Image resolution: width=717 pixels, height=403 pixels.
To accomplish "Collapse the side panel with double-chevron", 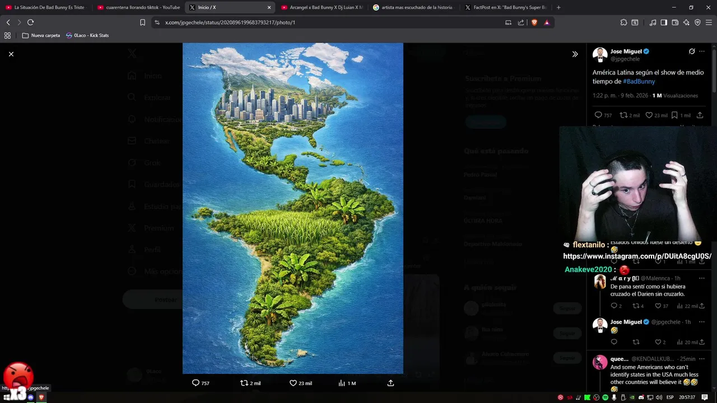I will click(x=575, y=54).
